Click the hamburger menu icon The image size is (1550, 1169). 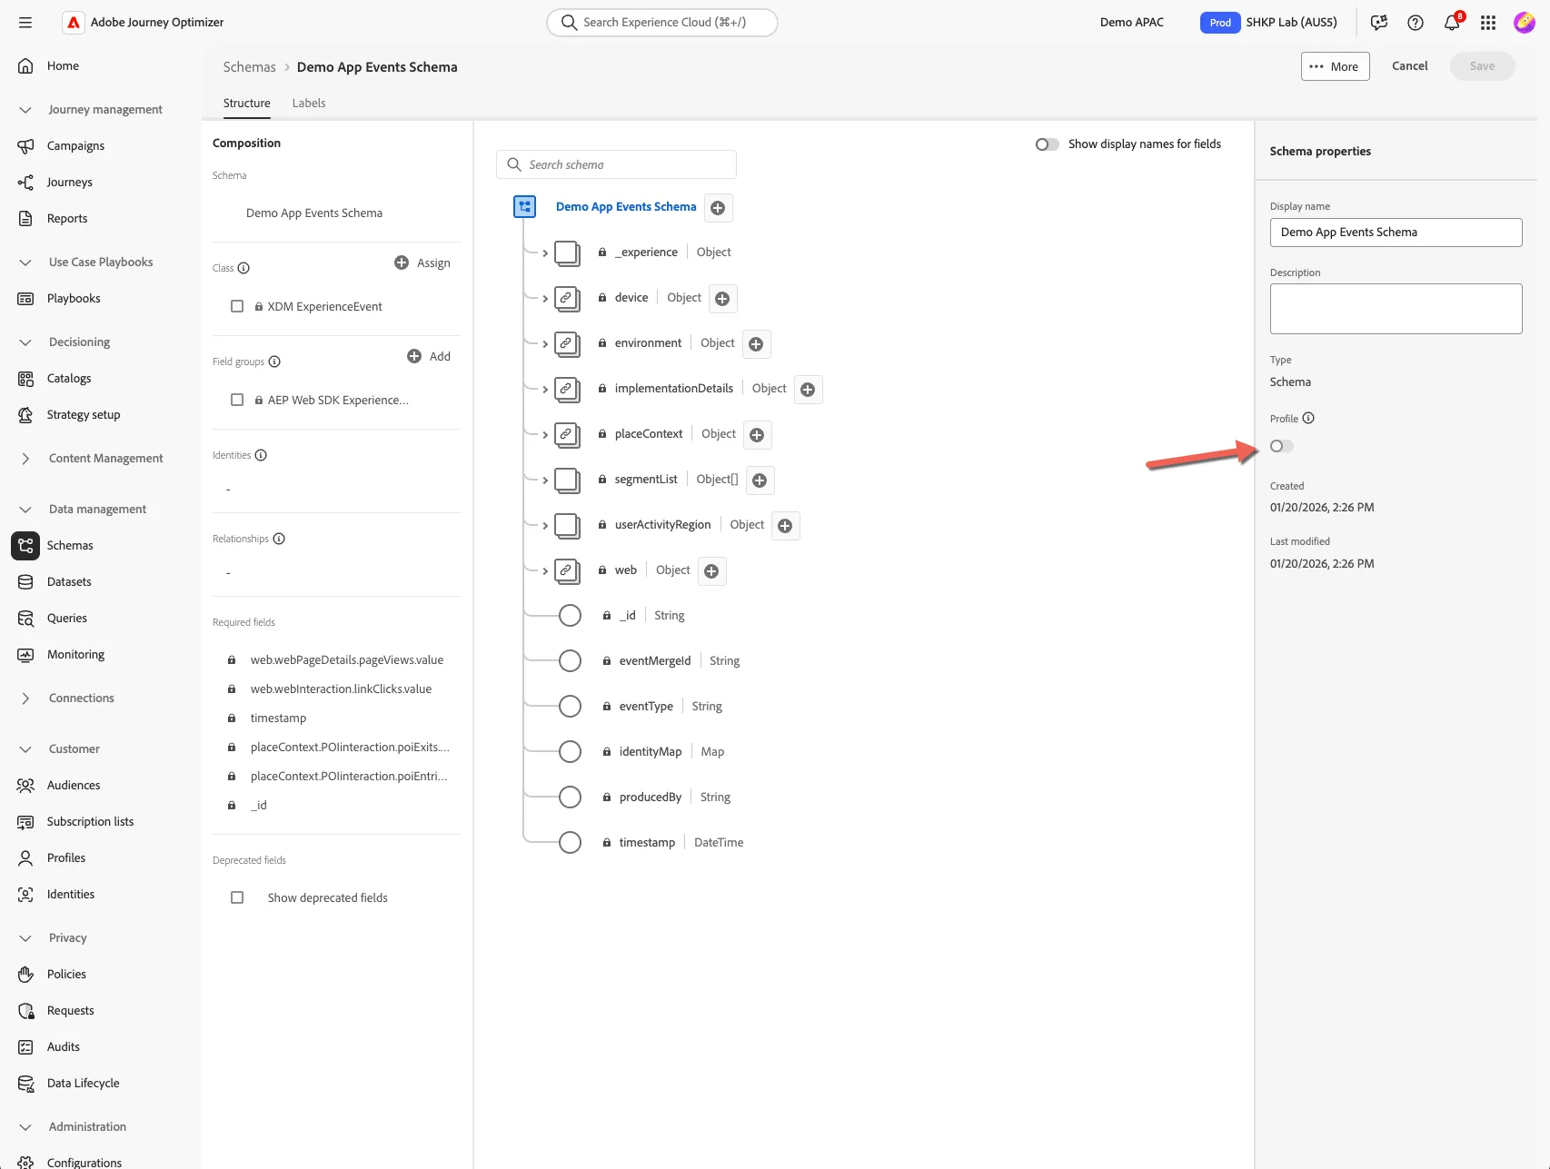(x=25, y=23)
